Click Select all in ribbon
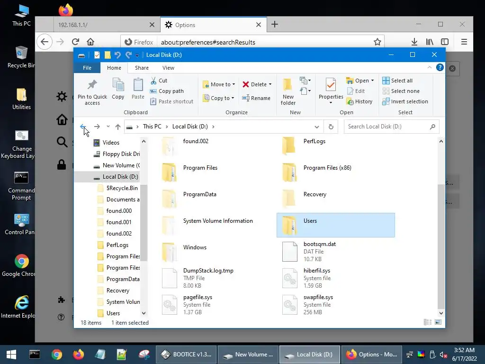This screenshot has width=485, height=364. pos(397,81)
